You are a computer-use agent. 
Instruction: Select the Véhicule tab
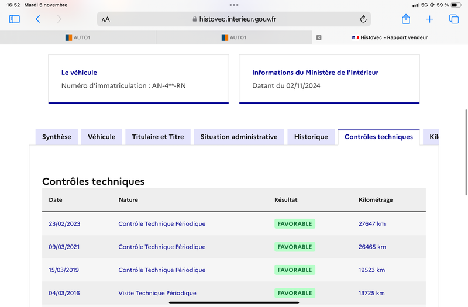[101, 137]
